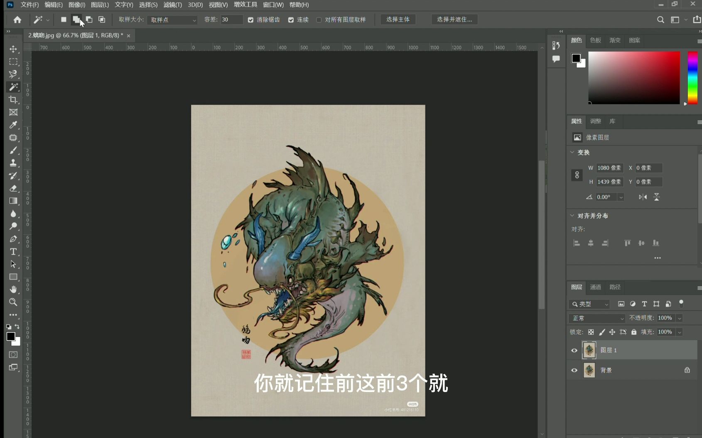Select the Clone Stamp tool
This screenshot has width=702, height=438.
click(13, 163)
